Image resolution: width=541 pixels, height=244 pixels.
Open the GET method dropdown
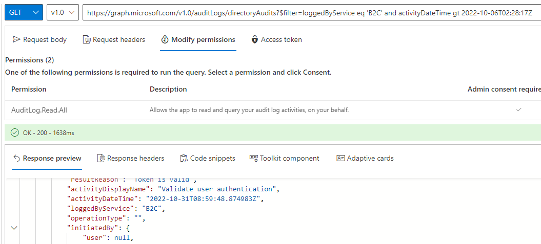[24, 12]
